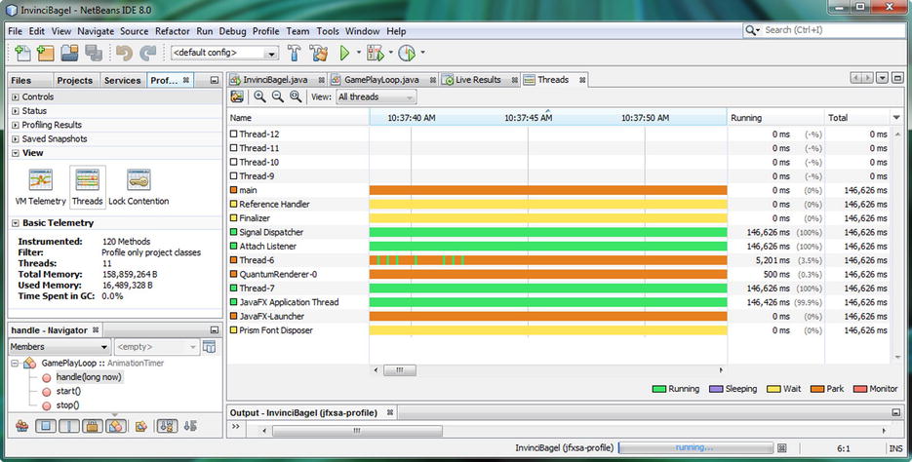Click the Open Project toolbar icon
Image resolution: width=912 pixels, height=462 pixels.
pos(69,53)
